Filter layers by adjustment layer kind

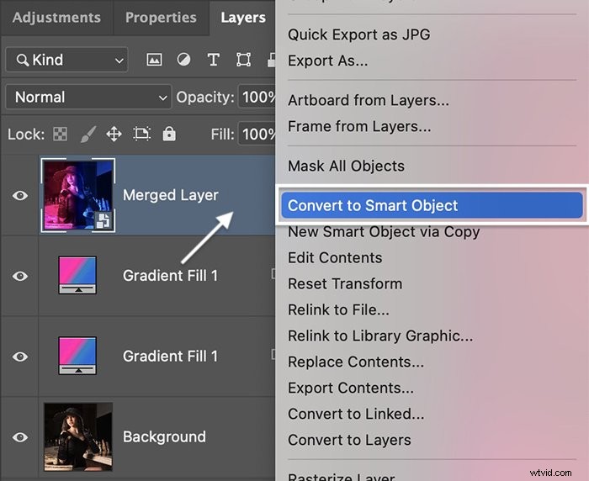(183, 60)
